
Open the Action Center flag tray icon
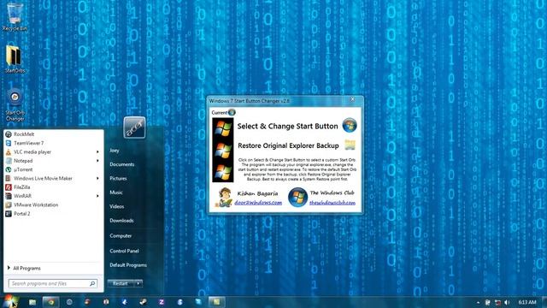488,302
